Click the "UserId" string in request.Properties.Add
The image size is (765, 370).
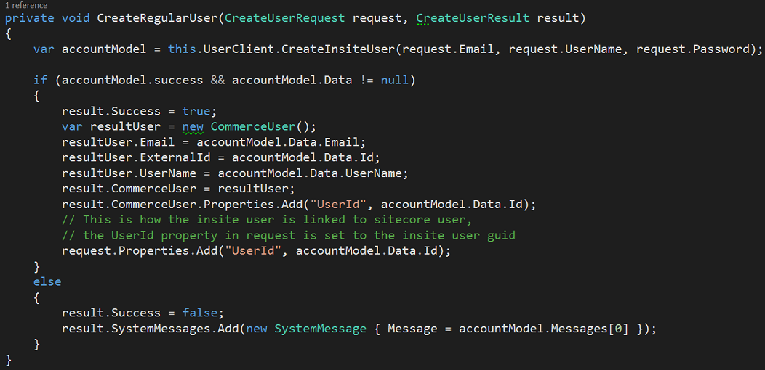coord(253,250)
